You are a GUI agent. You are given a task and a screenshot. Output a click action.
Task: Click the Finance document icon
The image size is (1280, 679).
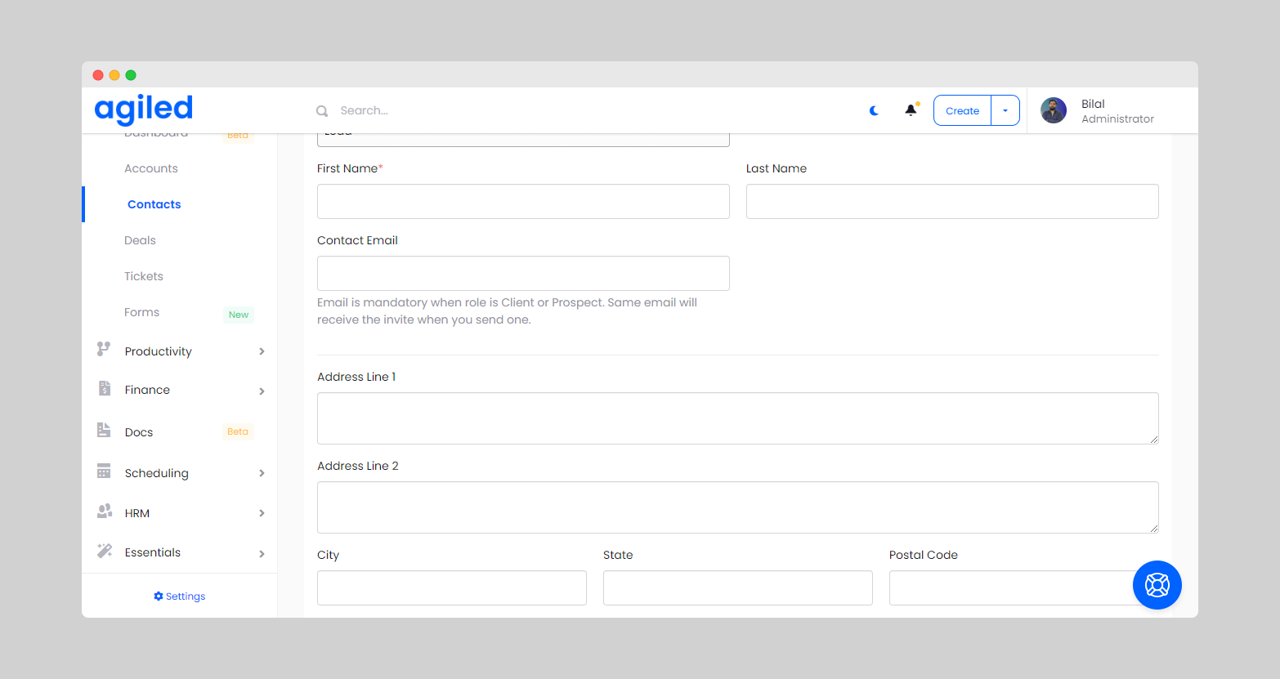tap(104, 389)
